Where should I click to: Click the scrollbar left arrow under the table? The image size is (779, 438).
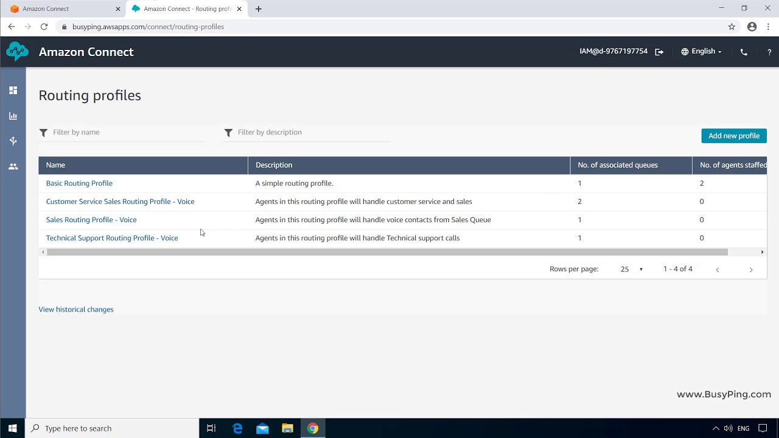pyautogui.click(x=43, y=252)
